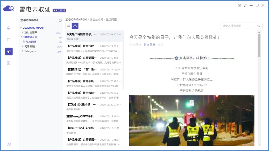Click the police photo in article

[x=192, y=121]
